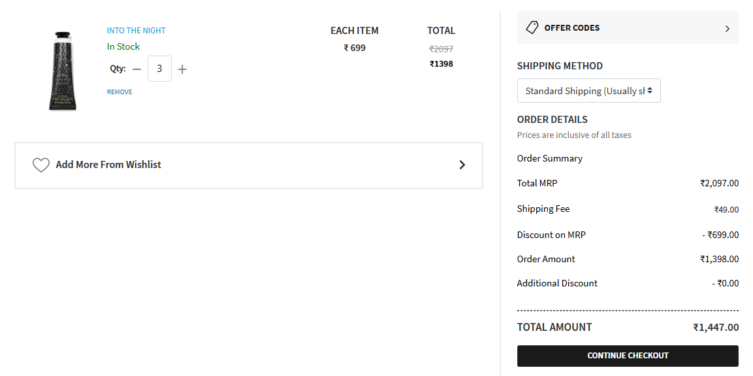
Task: Open the hand cream product thumbnail
Action: (63, 71)
